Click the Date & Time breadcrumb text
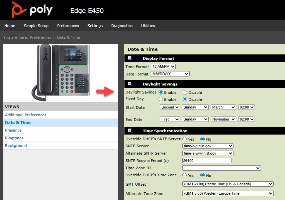This screenshot has height=200, width=285. tap(68, 37)
